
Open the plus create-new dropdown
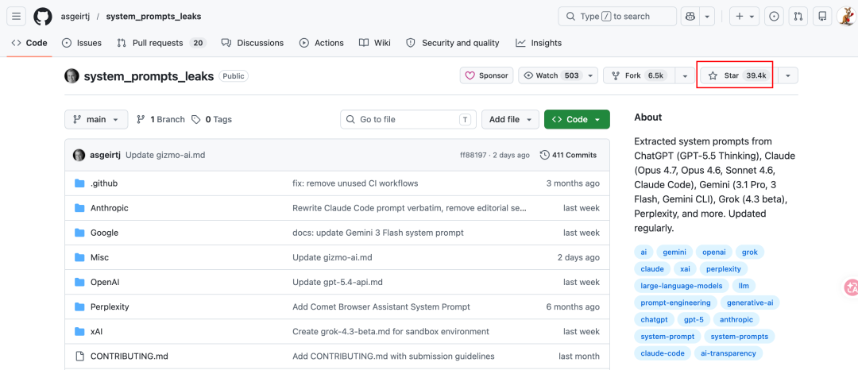click(x=744, y=17)
